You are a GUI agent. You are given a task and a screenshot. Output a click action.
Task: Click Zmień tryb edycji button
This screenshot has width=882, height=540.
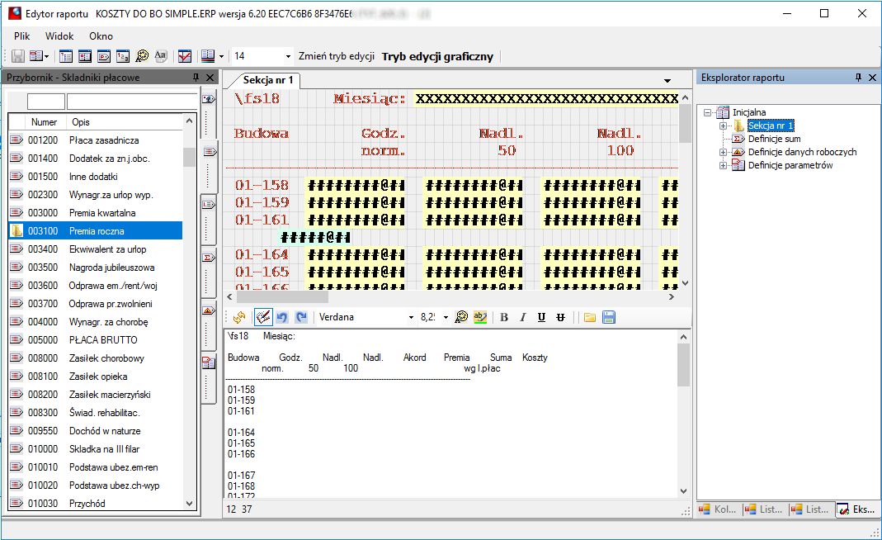[337, 56]
